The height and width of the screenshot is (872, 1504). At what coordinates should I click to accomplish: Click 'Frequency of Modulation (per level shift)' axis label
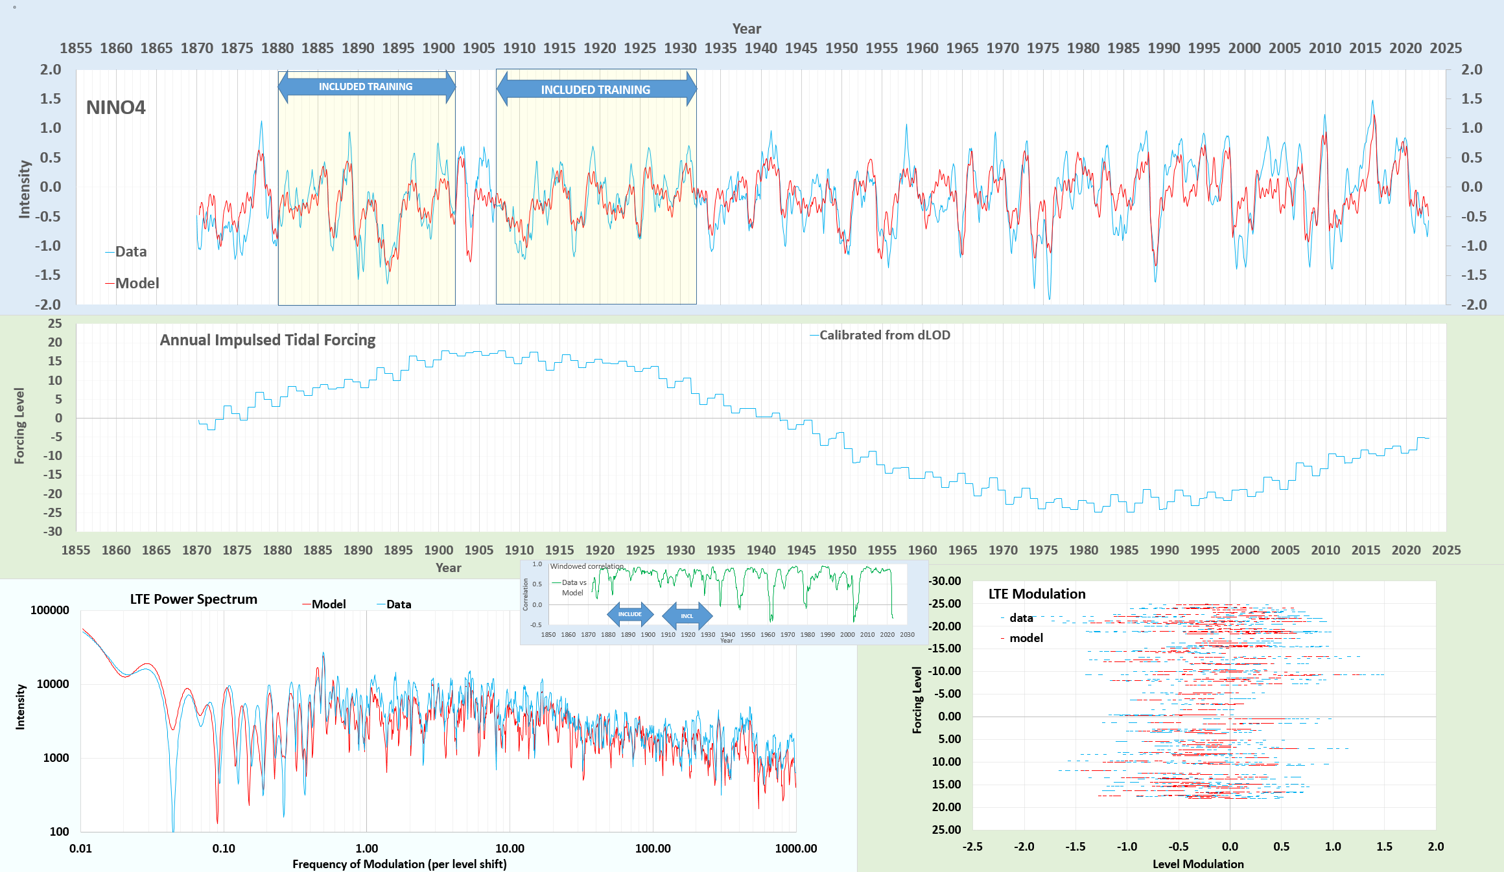pyautogui.click(x=399, y=864)
